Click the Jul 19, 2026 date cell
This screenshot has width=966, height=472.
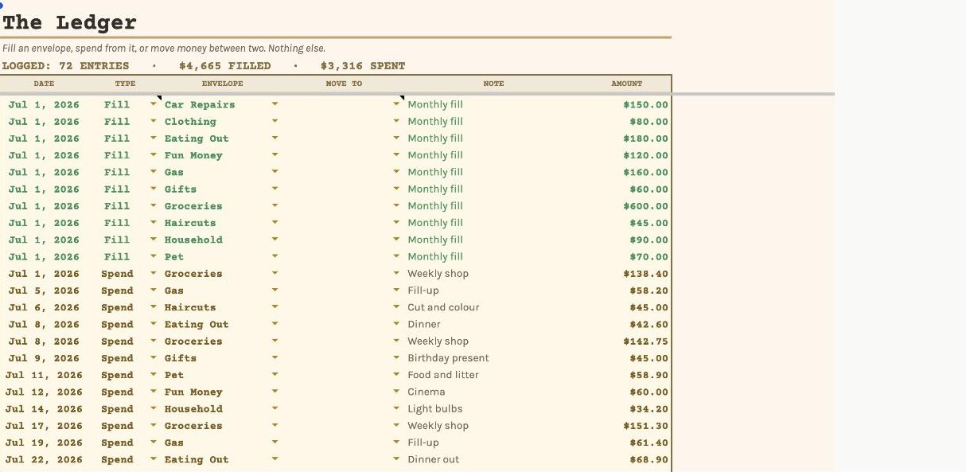44,443
